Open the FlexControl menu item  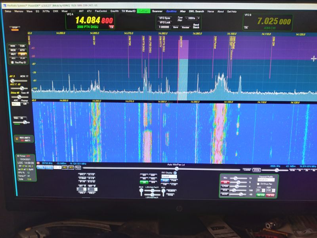[x=101, y=11]
